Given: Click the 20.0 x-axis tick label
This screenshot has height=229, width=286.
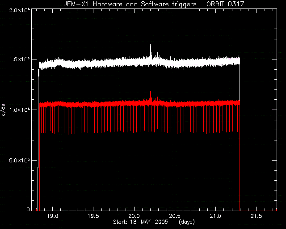Looking at the screenshot, I should 134,216.
